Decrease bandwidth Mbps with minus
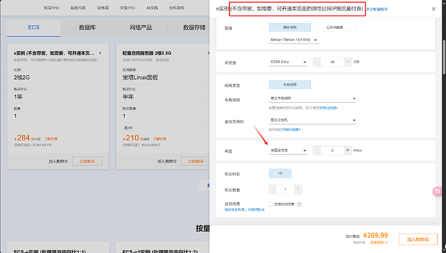The height and width of the screenshot is (253, 446). 317,150
